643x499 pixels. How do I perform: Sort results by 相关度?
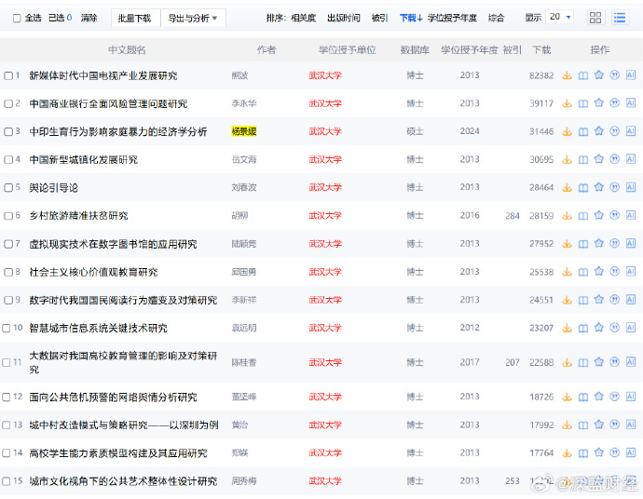point(303,18)
